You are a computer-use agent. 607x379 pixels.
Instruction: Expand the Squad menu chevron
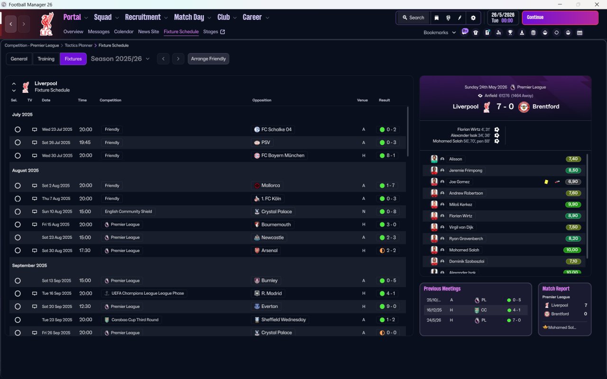point(117,18)
